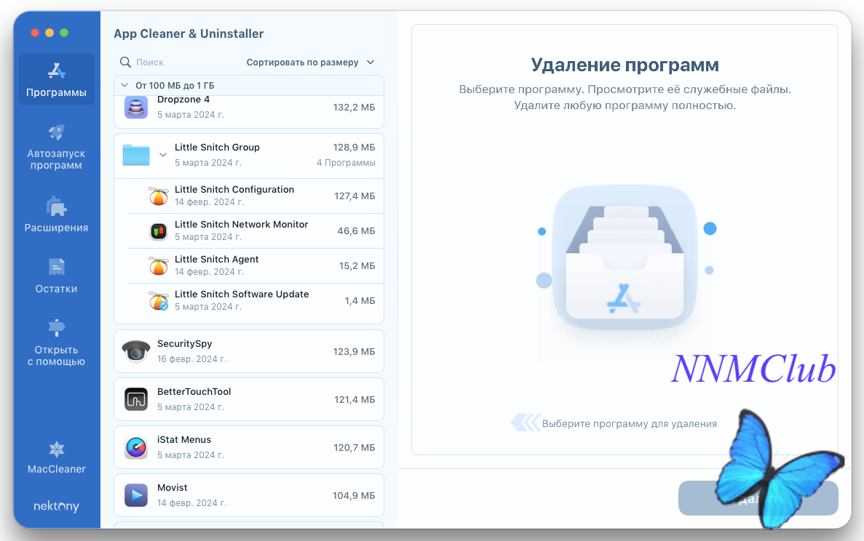Click the 46,6 МБ size value
864x541 pixels.
tap(356, 231)
